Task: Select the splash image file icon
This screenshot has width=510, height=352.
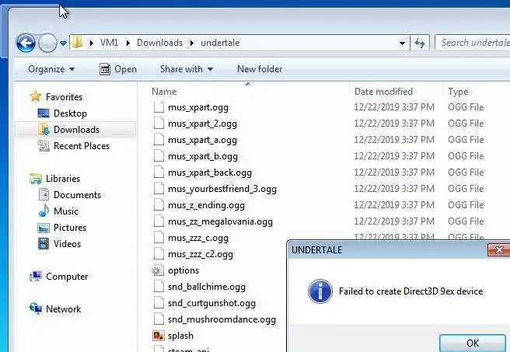Action: click(159, 336)
